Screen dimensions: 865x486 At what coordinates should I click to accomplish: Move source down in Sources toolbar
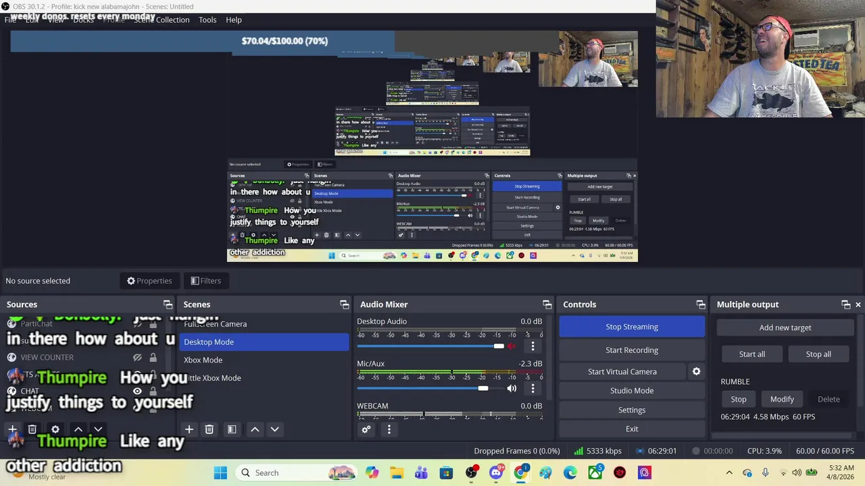98,429
